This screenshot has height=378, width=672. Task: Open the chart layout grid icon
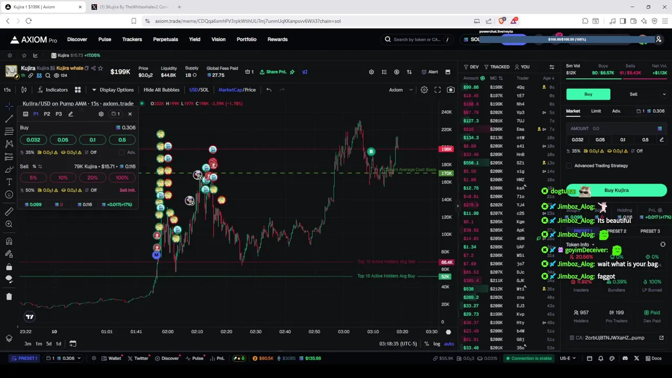click(78, 90)
